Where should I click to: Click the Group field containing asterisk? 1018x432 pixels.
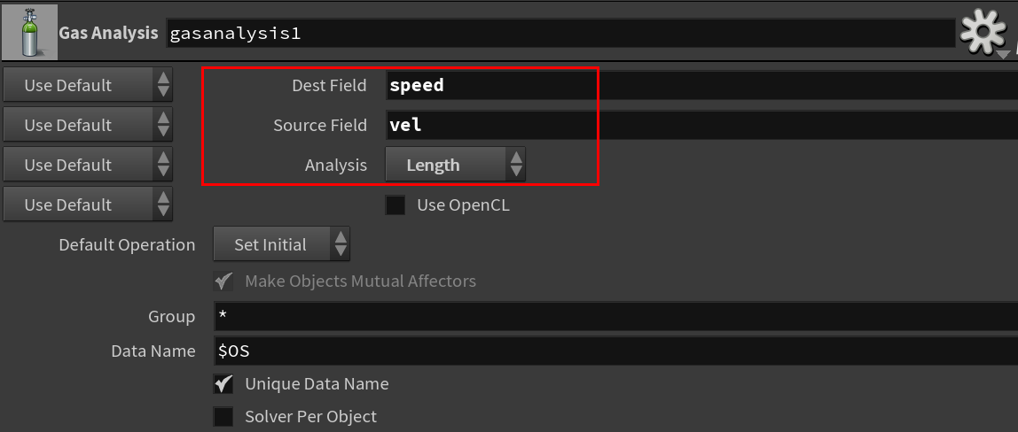coord(616,316)
